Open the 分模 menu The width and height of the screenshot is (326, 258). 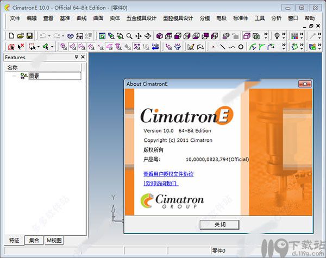[205, 18]
